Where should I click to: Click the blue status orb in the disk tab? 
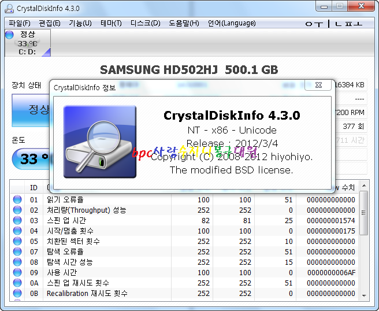coord(10,35)
